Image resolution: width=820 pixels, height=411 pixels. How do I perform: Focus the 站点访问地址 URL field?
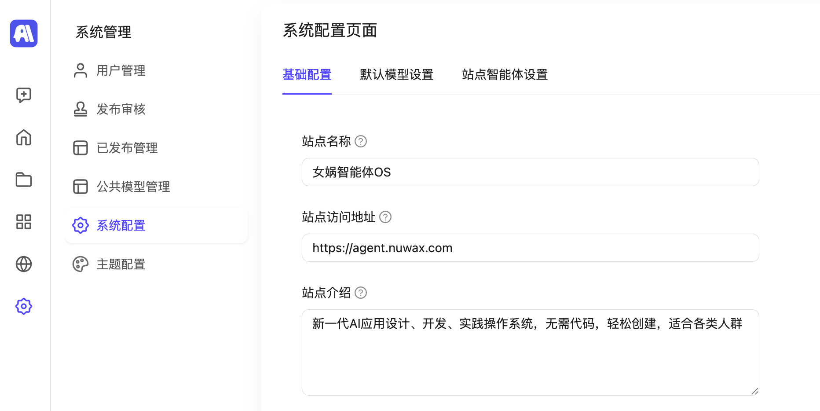(x=530, y=248)
